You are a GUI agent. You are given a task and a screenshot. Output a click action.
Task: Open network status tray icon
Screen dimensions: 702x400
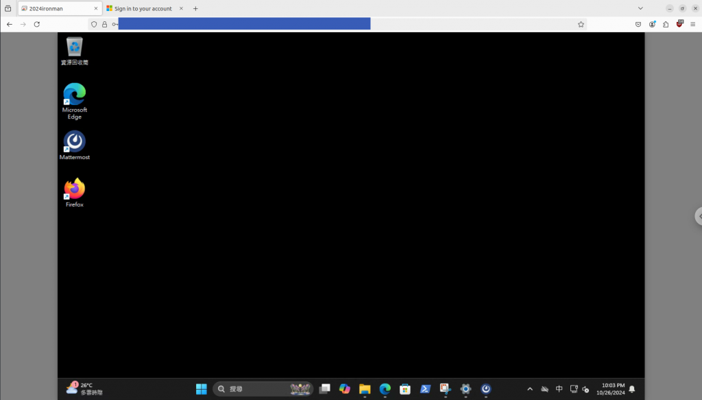pyautogui.click(x=574, y=389)
